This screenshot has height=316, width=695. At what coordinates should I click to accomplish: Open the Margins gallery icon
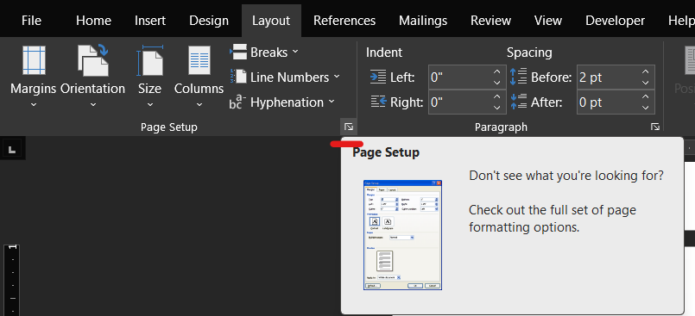(x=34, y=60)
